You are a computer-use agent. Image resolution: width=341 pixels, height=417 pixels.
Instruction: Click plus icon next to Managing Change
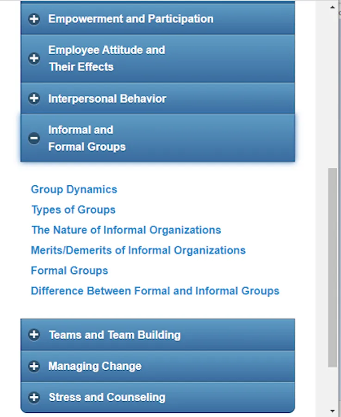34,366
